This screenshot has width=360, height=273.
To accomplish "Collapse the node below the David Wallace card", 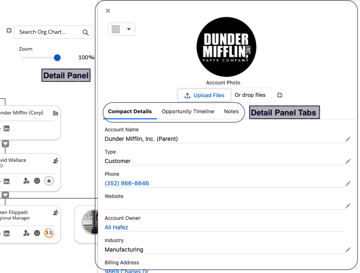I will click(5, 195).
